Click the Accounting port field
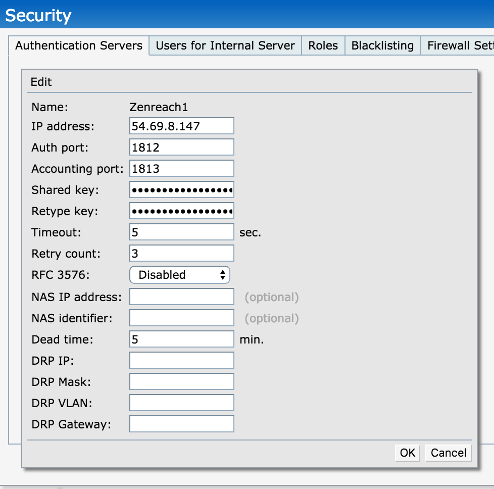494x489 pixels. (x=181, y=168)
